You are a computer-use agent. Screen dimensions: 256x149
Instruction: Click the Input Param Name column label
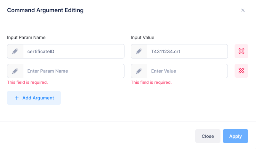pyautogui.click(x=26, y=37)
